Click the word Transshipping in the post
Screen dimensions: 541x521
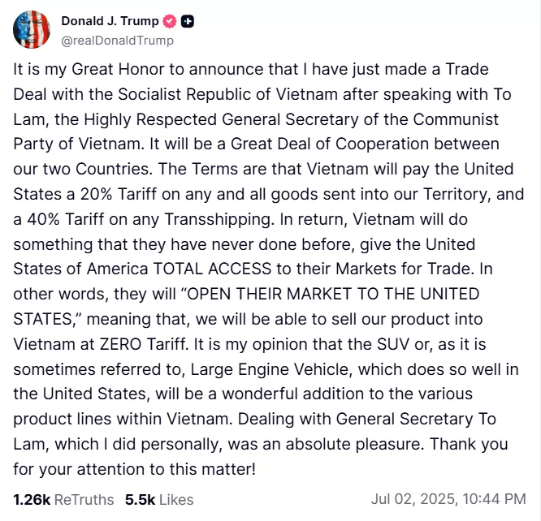tap(217, 220)
